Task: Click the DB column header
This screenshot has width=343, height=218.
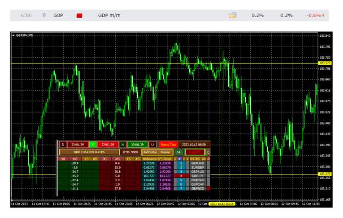Action: [x=63, y=159]
